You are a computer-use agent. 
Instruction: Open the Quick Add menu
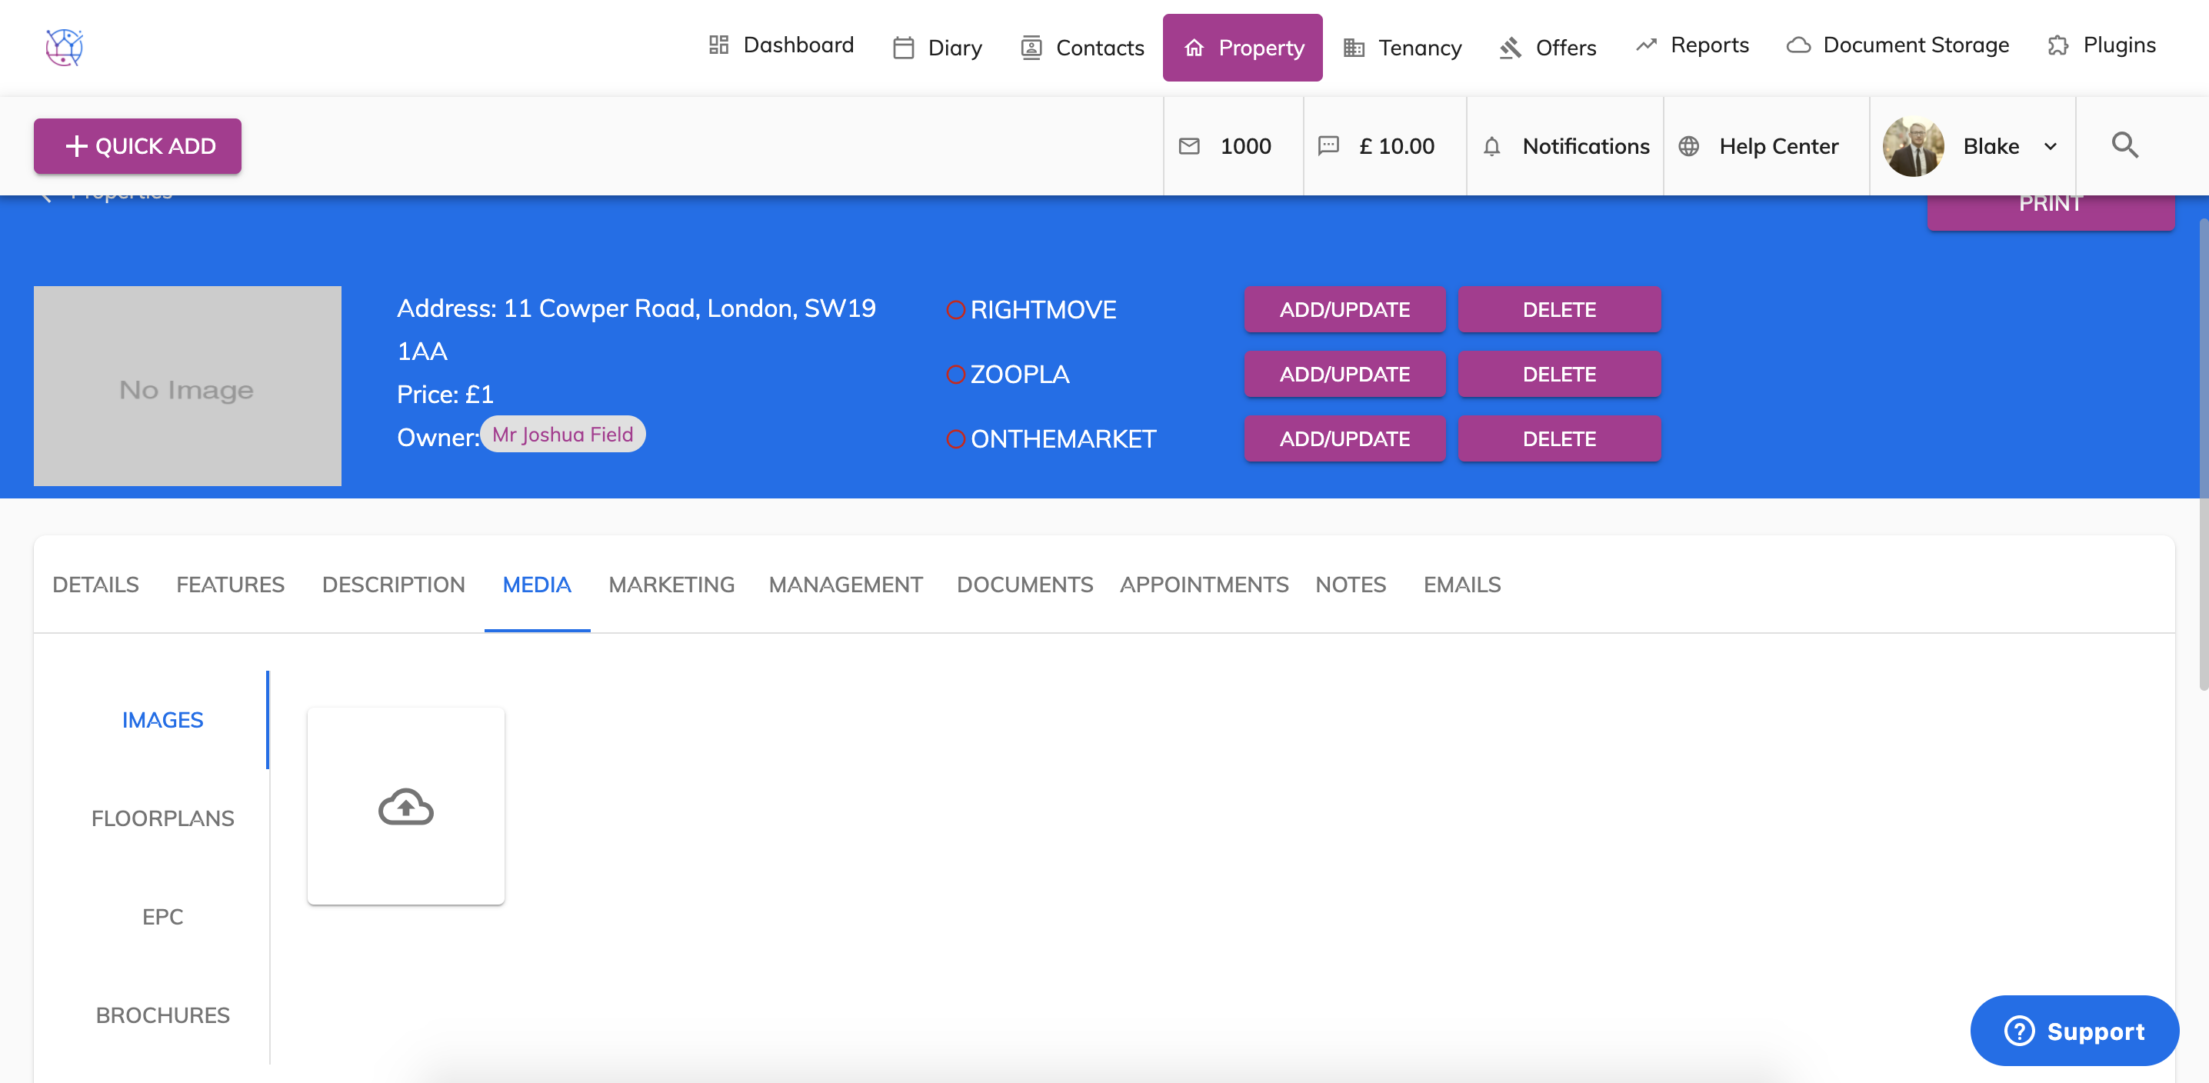coord(137,147)
